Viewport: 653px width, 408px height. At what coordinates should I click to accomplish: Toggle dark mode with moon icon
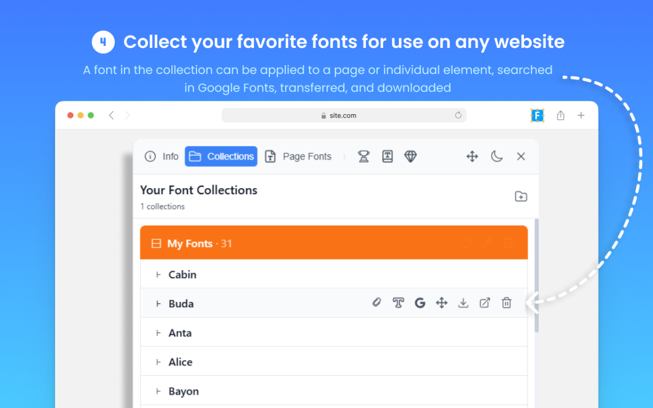tap(497, 157)
